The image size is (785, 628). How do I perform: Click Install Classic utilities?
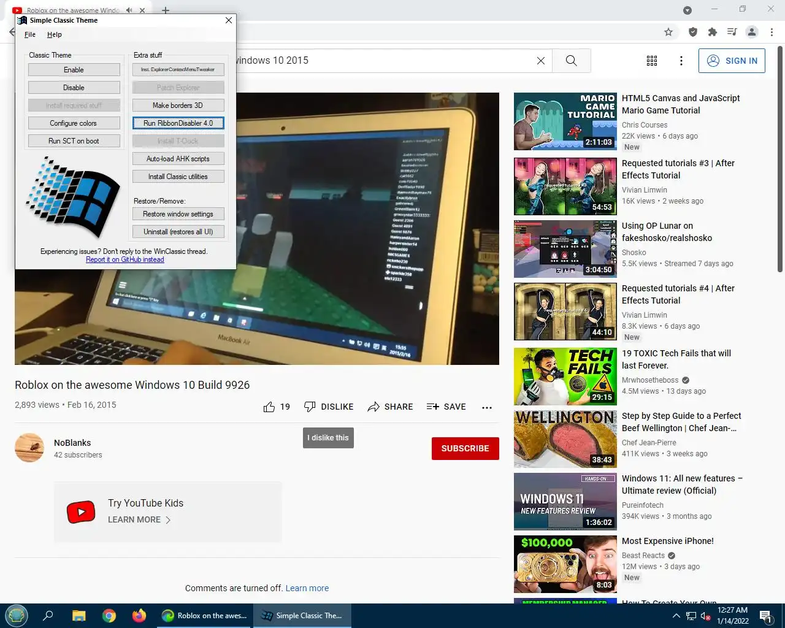(178, 177)
